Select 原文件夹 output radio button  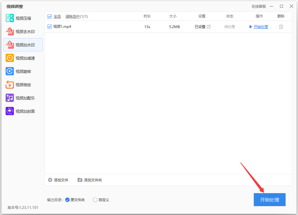coord(67,200)
